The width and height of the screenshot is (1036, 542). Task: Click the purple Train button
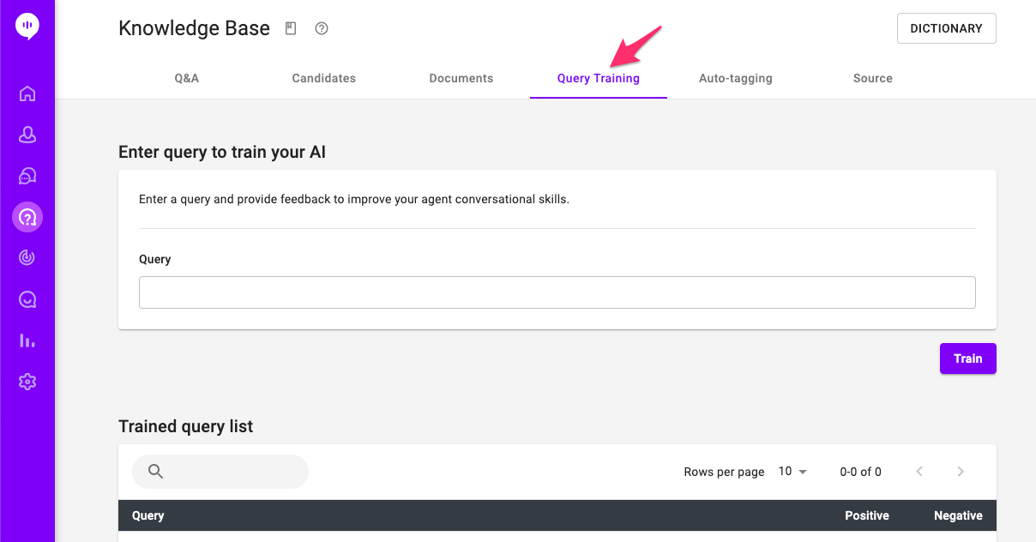click(968, 358)
